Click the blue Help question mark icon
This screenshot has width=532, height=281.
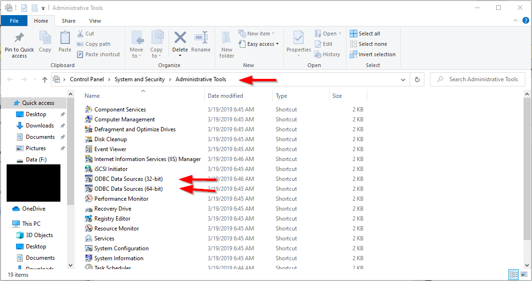pos(525,21)
